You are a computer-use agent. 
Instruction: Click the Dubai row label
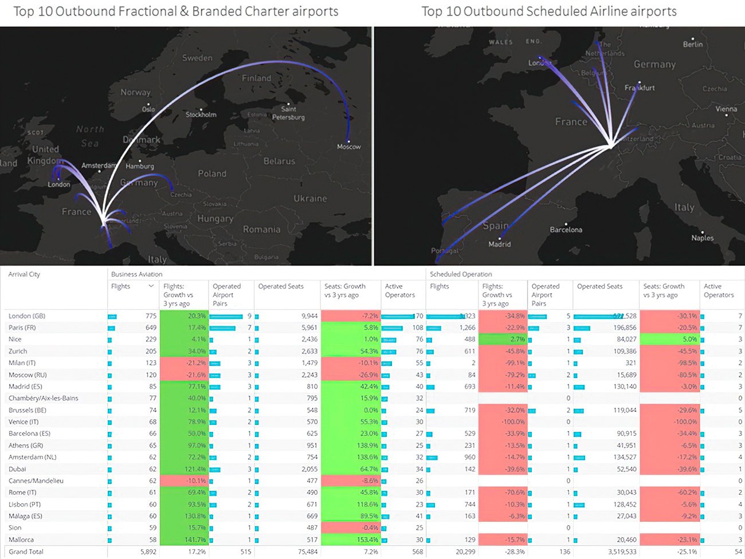pyautogui.click(x=17, y=469)
